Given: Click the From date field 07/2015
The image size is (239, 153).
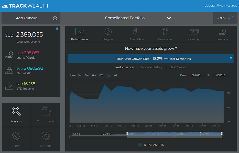Looking at the screenshot, I should [196, 75].
